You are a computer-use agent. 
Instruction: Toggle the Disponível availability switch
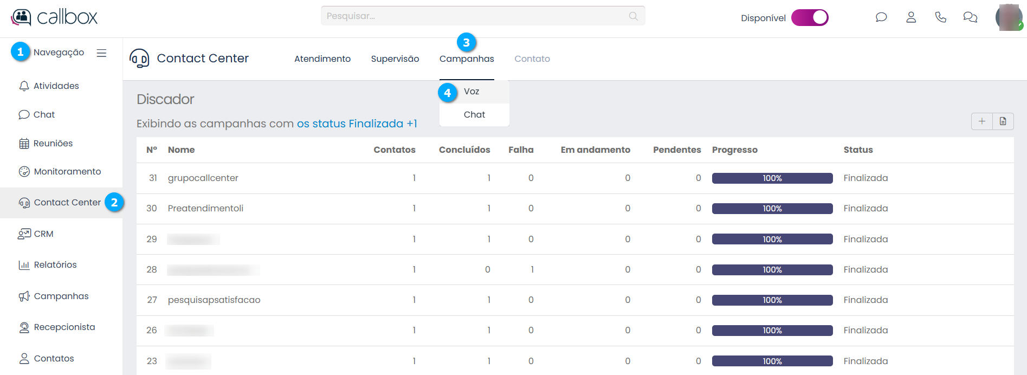(x=810, y=18)
